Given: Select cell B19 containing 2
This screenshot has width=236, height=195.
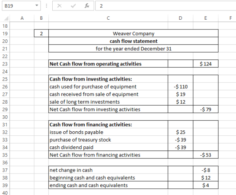Looking at the screenshot, I should pos(41,34).
